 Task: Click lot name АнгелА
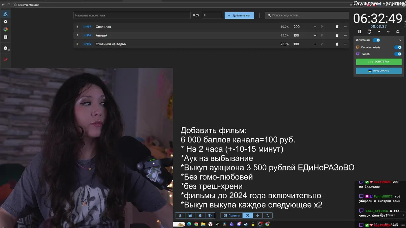(101, 35)
